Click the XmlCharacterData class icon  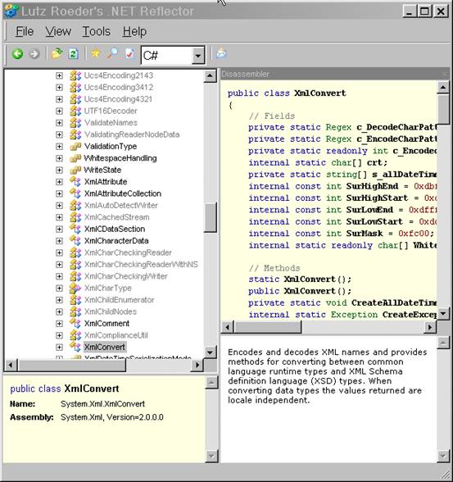tap(75, 241)
